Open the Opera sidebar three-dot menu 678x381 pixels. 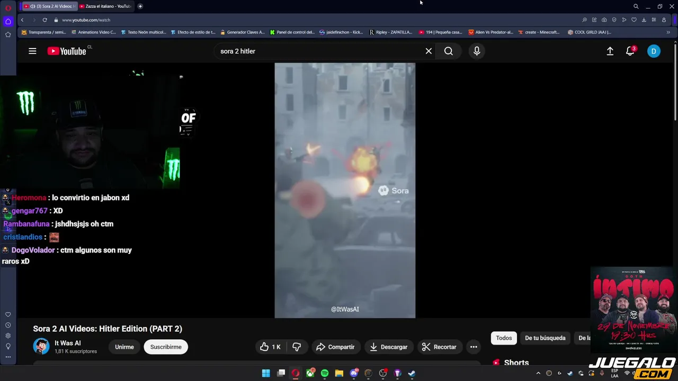(x=8, y=357)
